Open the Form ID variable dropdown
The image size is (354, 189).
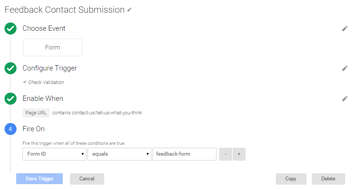[54, 154]
